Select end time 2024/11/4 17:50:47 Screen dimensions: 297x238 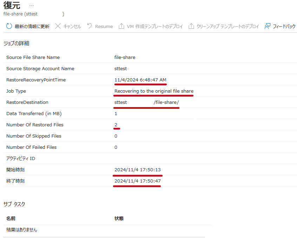(x=138, y=181)
